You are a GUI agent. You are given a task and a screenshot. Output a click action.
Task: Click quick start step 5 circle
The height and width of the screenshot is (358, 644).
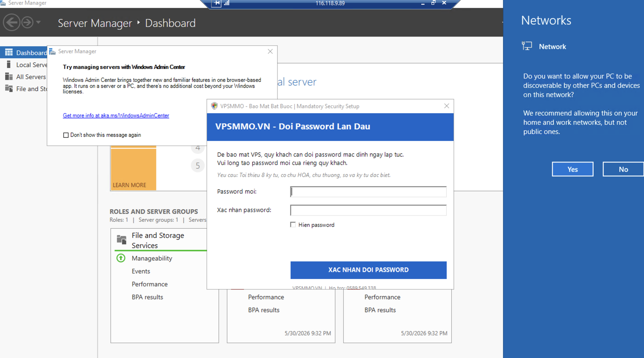pyautogui.click(x=198, y=166)
